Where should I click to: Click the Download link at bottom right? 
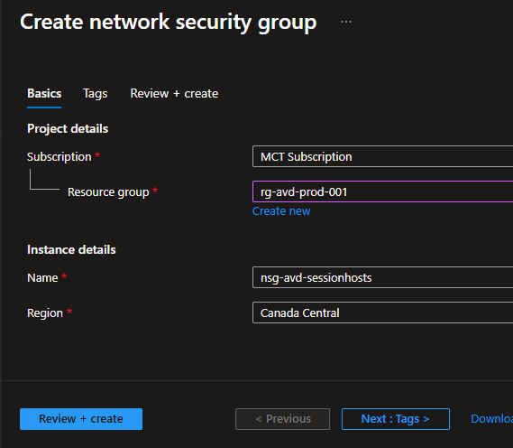tap(491, 419)
